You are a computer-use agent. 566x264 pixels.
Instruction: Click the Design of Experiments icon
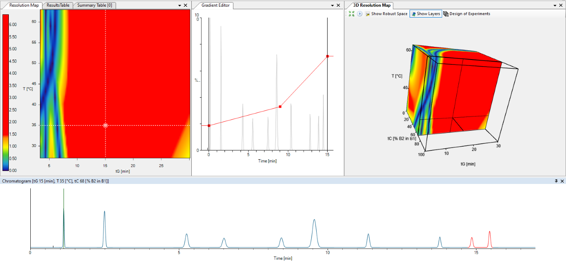[x=445, y=13]
